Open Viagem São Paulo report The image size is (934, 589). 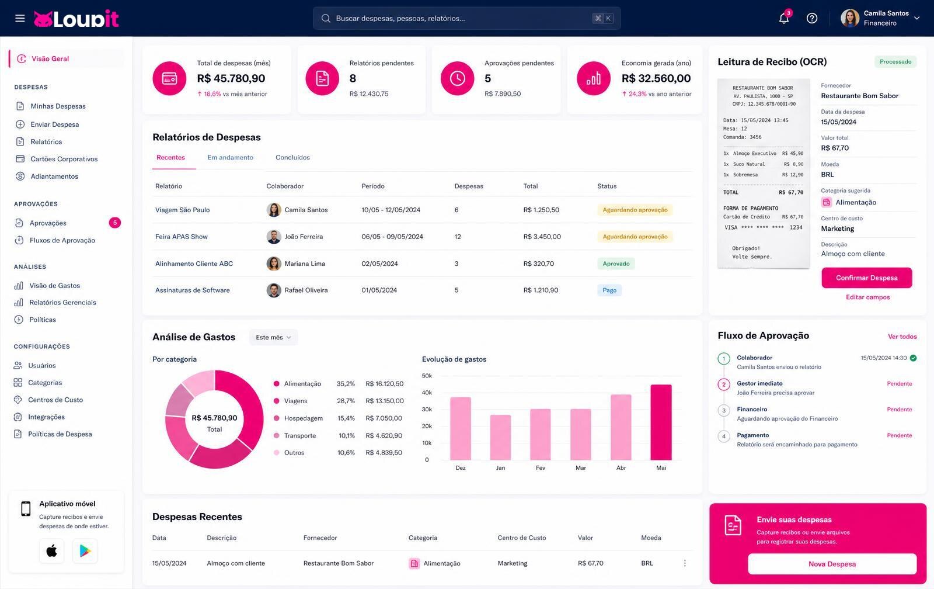pyautogui.click(x=182, y=210)
